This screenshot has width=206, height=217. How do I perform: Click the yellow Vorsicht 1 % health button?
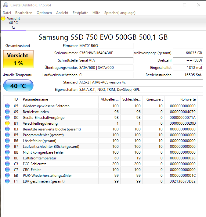click(x=18, y=59)
